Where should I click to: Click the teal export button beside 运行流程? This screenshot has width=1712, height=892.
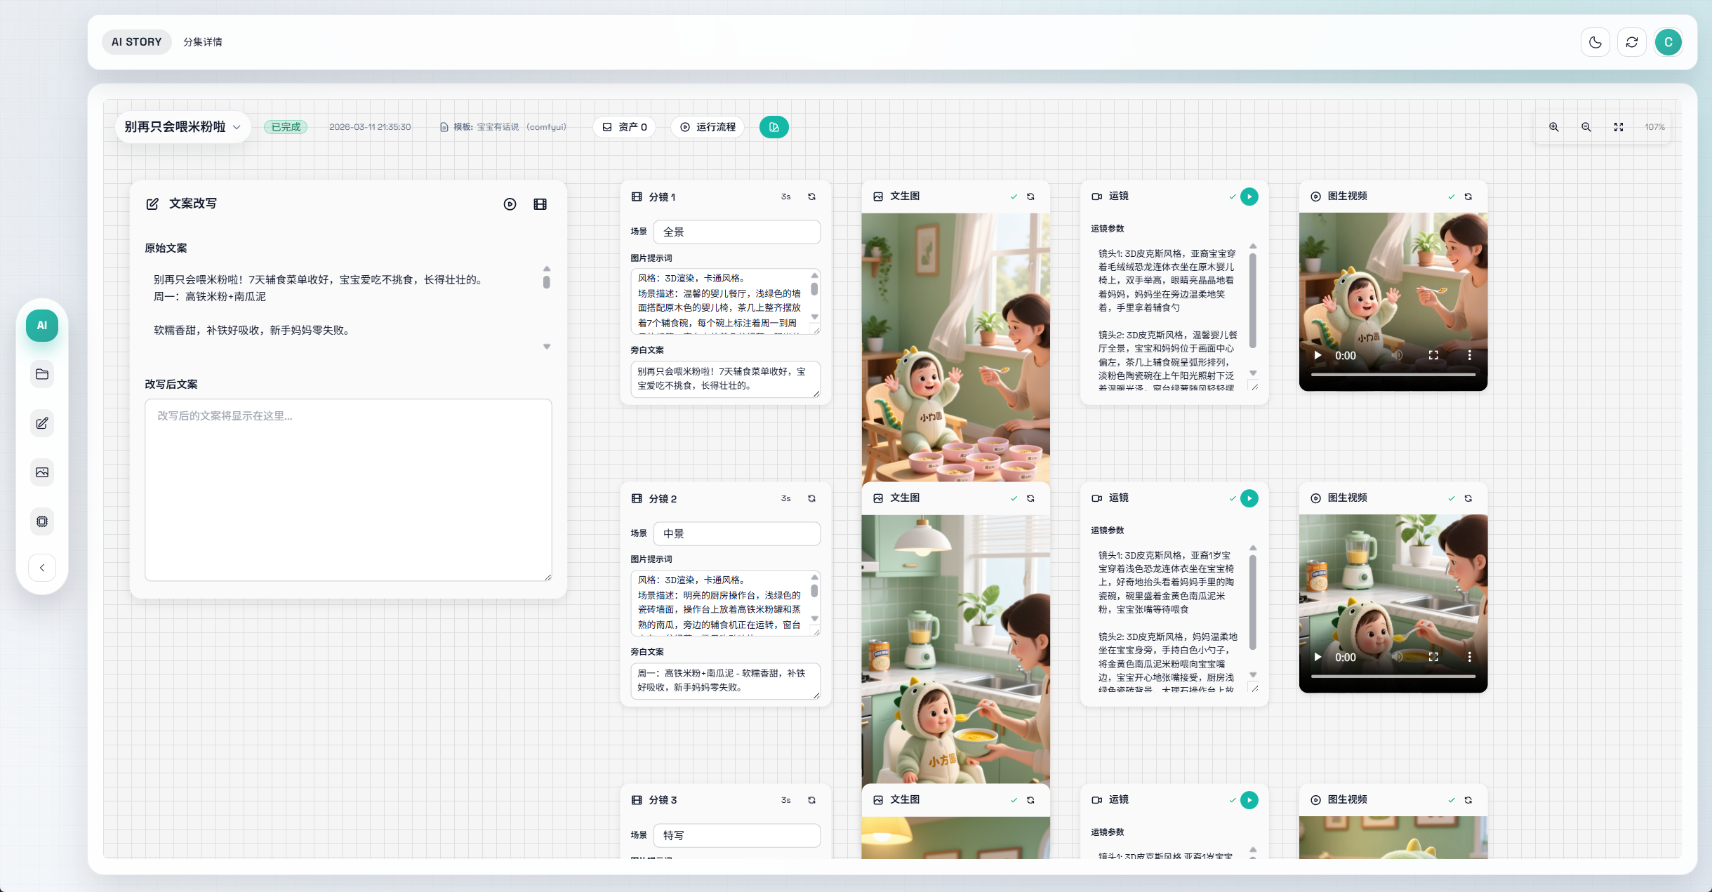coord(774,127)
